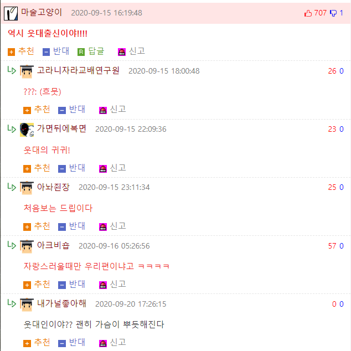Click 추천 under the ???: (흐뭇) reply

(42, 109)
